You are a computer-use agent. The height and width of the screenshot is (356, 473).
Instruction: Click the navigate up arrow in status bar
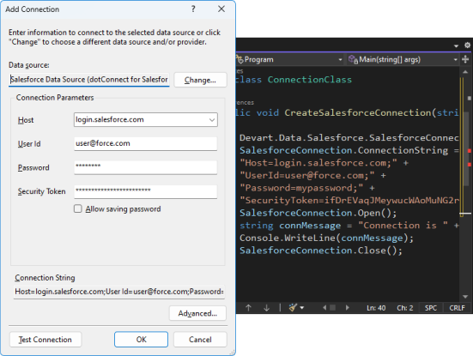coord(248,308)
